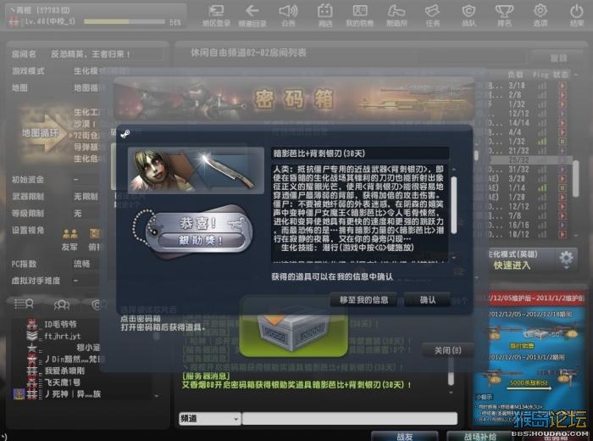The width and height of the screenshot is (593, 441).
Task: Open the 战场补给 tab at bottom
Action: [x=480, y=437]
